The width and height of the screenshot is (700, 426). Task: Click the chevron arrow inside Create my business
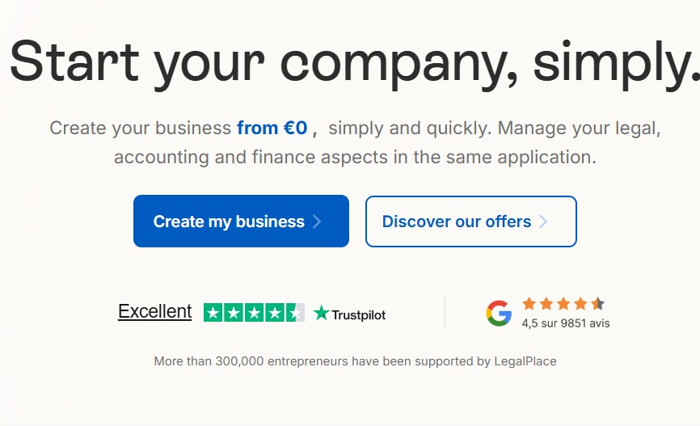(x=317, y=221)
